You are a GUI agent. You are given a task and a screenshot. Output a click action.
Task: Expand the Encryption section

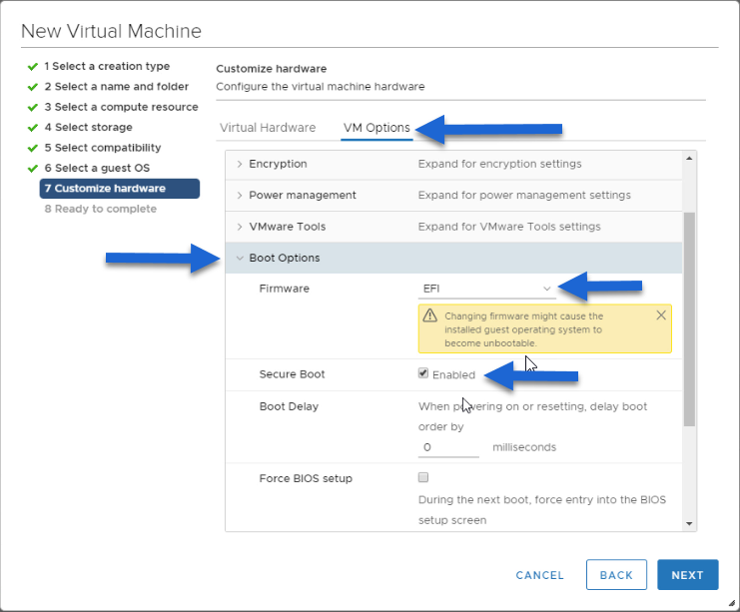[240, 164]
